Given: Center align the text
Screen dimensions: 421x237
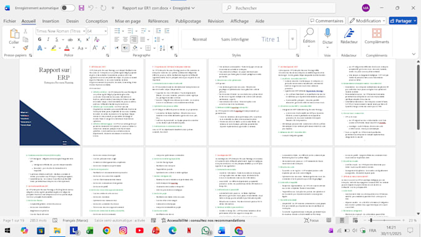Looking at the screenshot, I should pyautogui.click(x=125, y=40).
